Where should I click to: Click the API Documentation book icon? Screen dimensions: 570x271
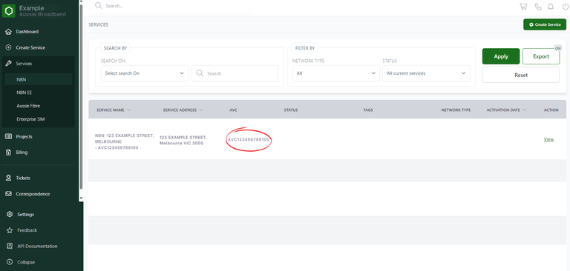(x=10, y=247)
